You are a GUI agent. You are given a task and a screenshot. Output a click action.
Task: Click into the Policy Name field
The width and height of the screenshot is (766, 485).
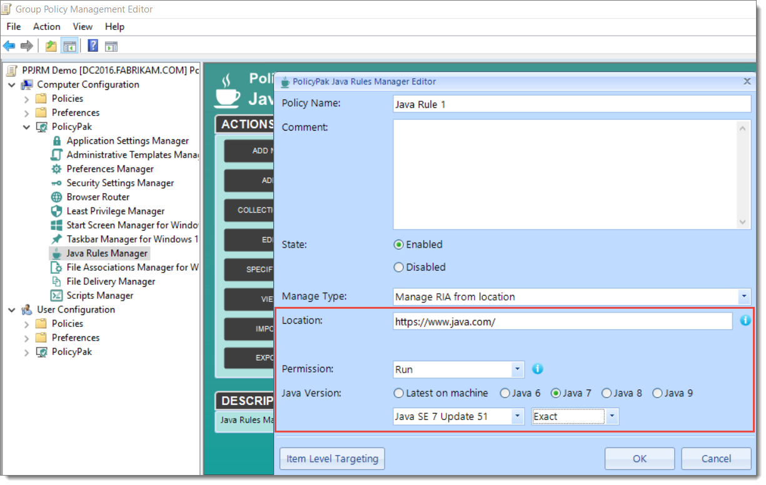pos(572,104)
